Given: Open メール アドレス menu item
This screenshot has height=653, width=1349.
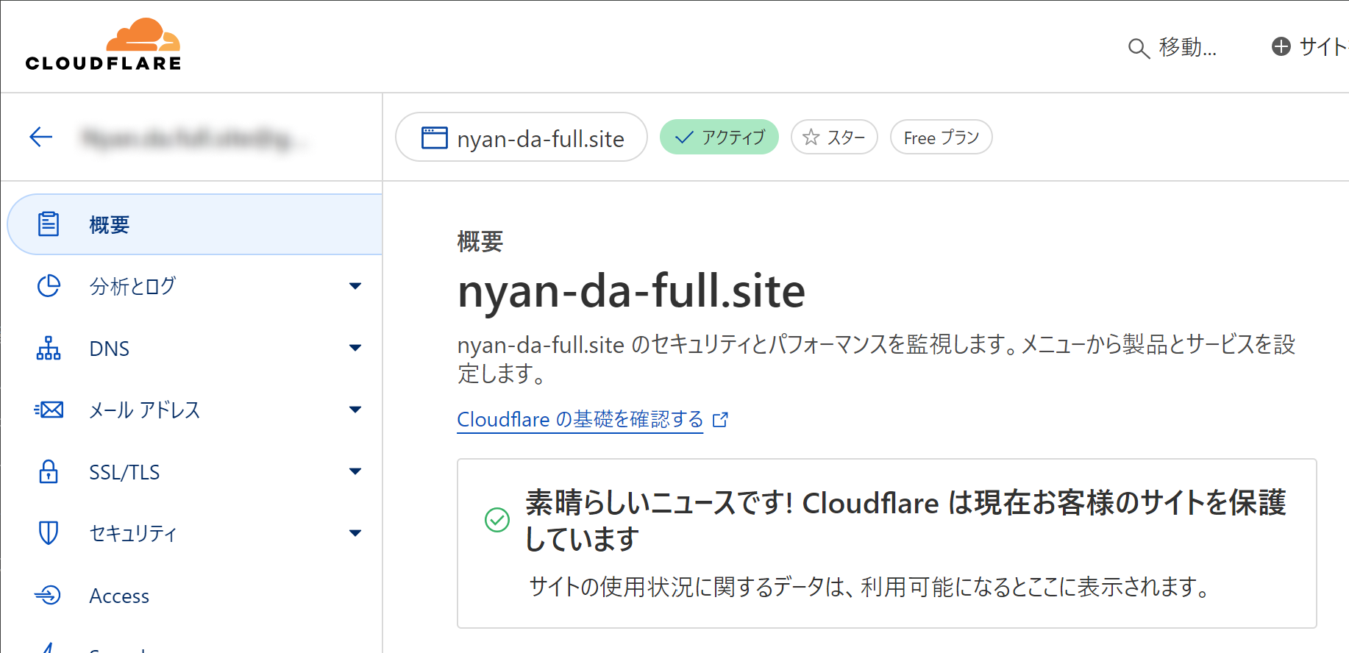Looking at the screenshot, I should click(195, 410).
